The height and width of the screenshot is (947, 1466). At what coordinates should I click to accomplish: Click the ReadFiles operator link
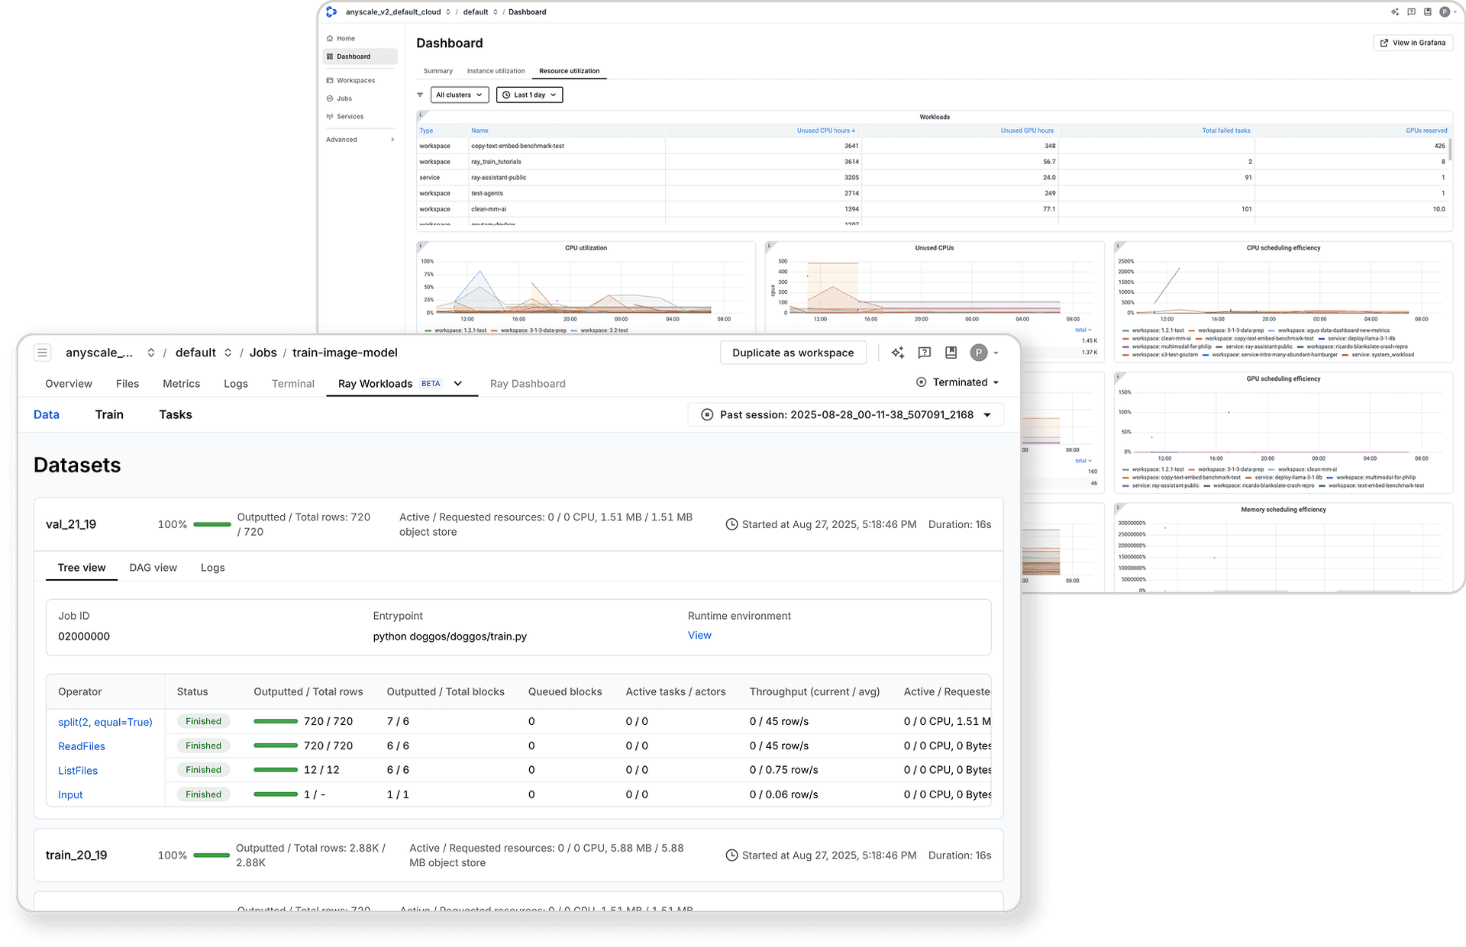point(82,746)
